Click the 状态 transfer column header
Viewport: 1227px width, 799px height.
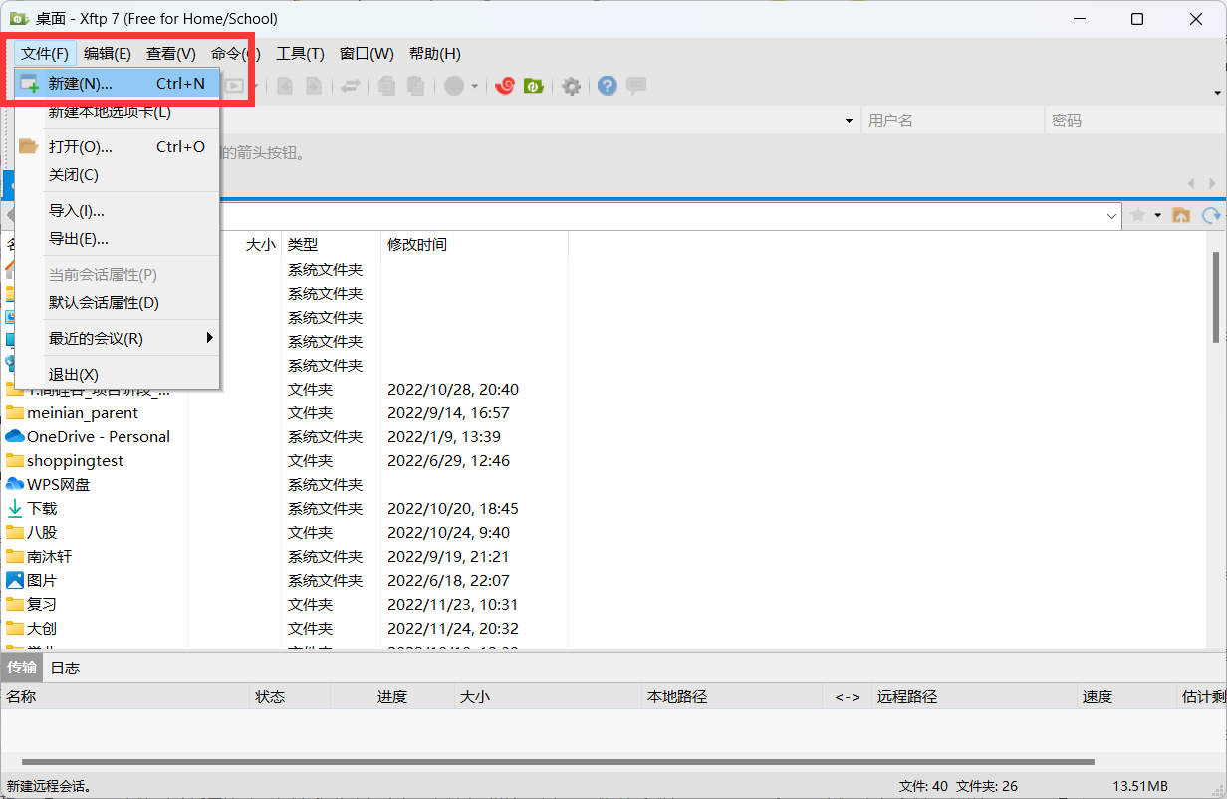tap(290, 697)
